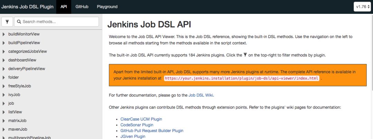Open GitHub Pull Request Builder Plugin link
373x139 pixels.
click(x=152, y=131)
